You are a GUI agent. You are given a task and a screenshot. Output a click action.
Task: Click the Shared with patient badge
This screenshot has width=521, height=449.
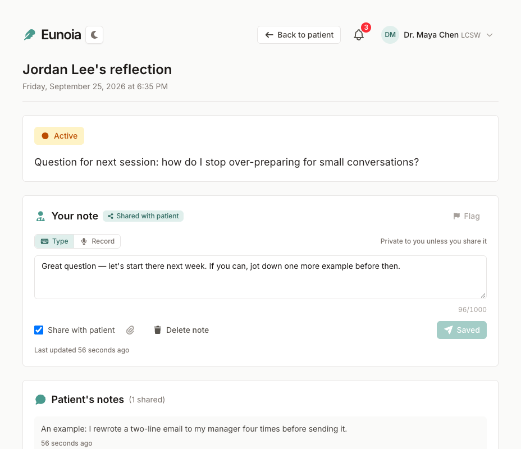(143, 216)
